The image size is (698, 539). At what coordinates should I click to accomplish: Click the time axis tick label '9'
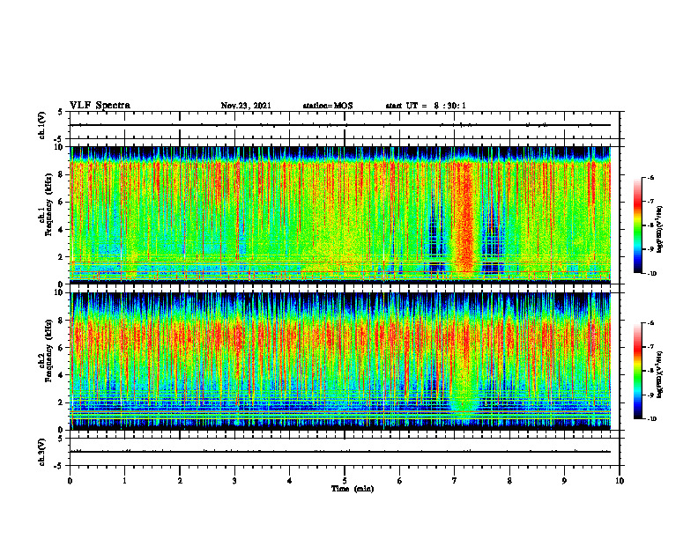coord(564,481)
